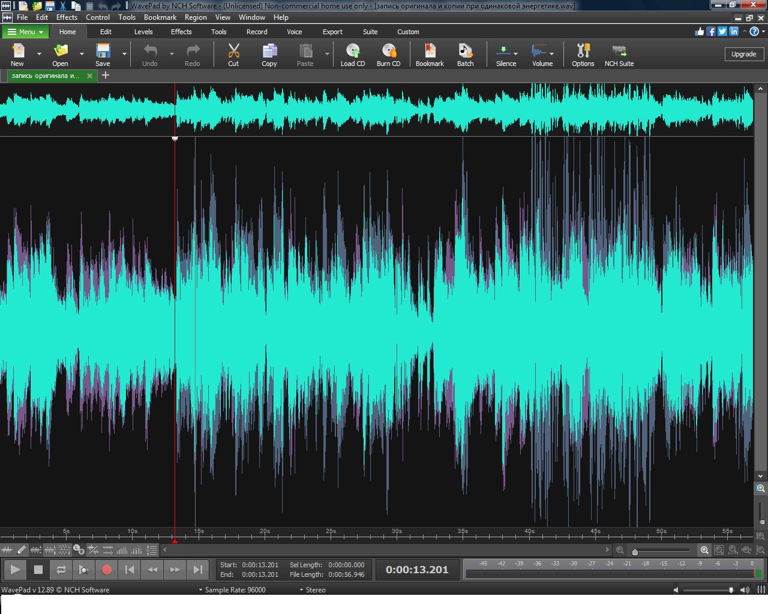The height and width of the screenshot is (614, 768).
Task: Click the Cut scissors icon
Action: (x=233, y=54)
